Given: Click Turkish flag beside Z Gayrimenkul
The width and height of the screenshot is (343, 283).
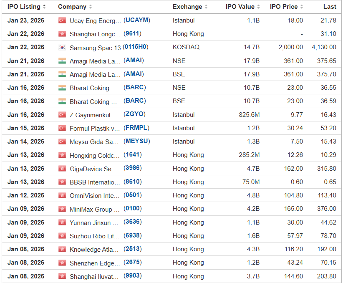Looking at the screenshot, I should (62, 115).
